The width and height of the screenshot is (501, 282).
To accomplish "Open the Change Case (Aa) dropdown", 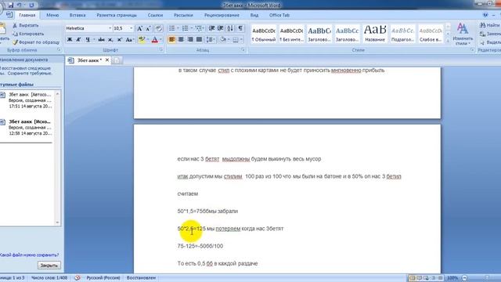I will (129, 40).
